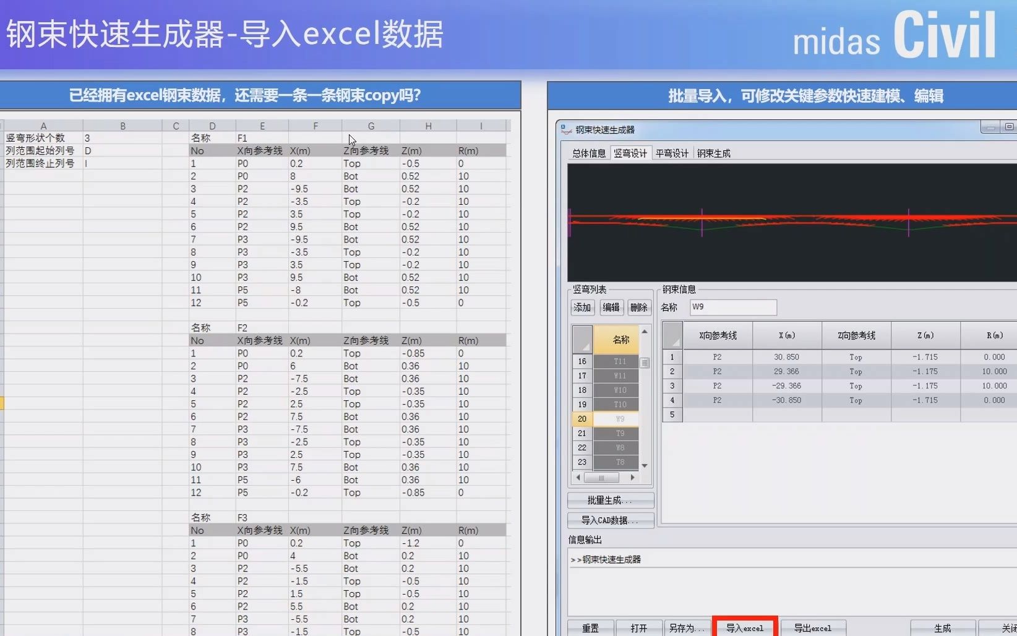The image size is (1017, 636).
Task: Click the X向参考线 column header in the 钢束信息 table
Action: tap(718, 335)
